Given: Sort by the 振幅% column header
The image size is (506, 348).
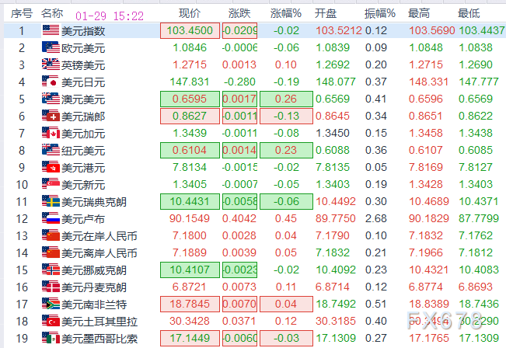Looking at the screenshot, I should coord(380,13).
